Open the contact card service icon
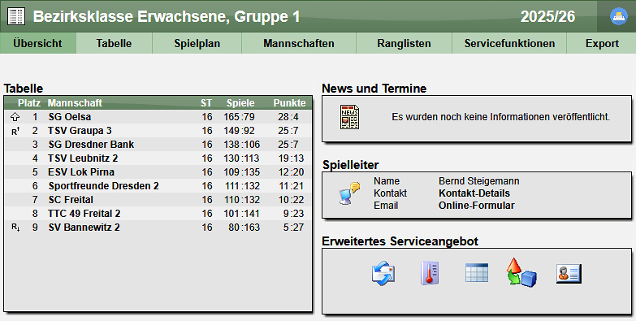Image resolution: width=636 pixels, height=321 pixels. pyautogui.click(x=569, y=274)
